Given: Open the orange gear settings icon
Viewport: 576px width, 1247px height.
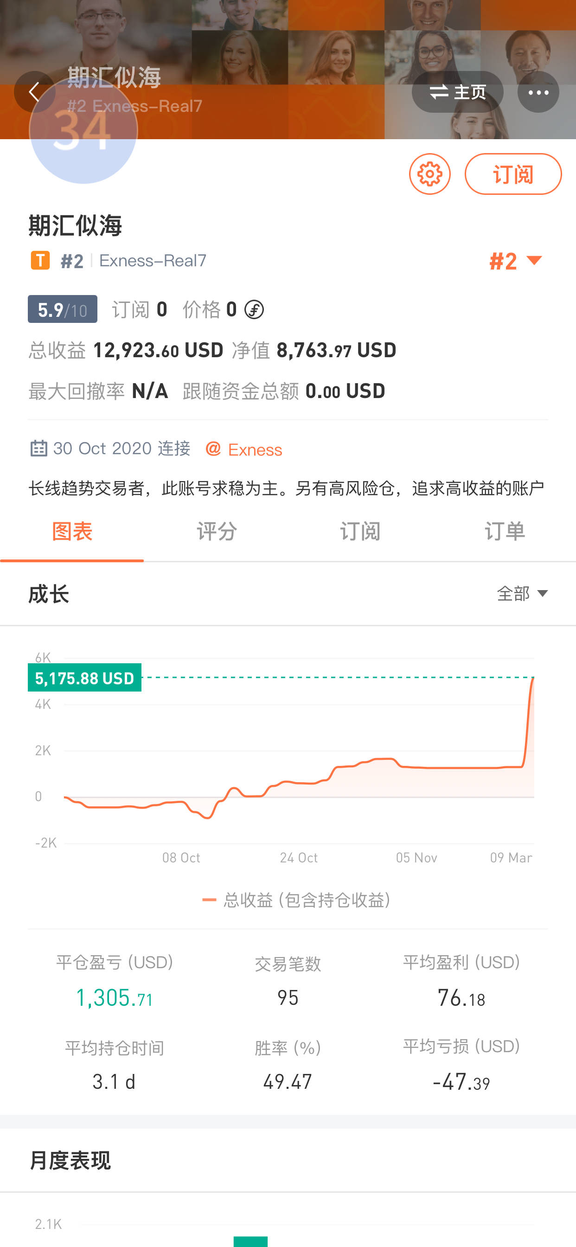Looking at the screenshot, I should 429,174.
